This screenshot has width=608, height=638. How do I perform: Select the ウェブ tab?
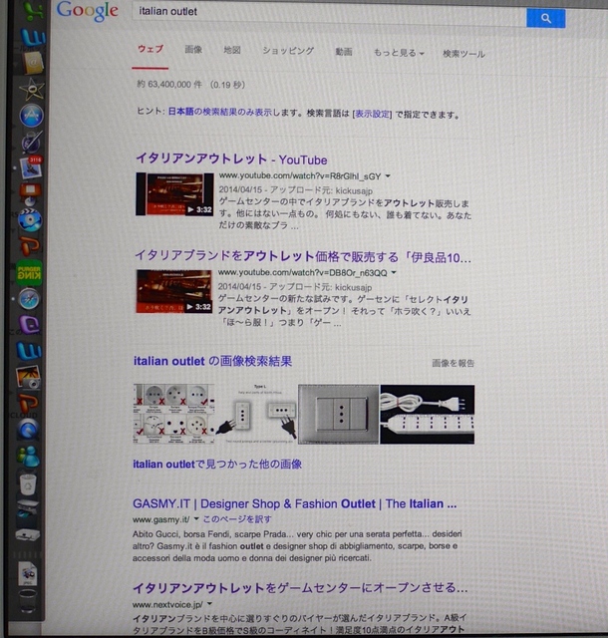[x=151, y=49]
